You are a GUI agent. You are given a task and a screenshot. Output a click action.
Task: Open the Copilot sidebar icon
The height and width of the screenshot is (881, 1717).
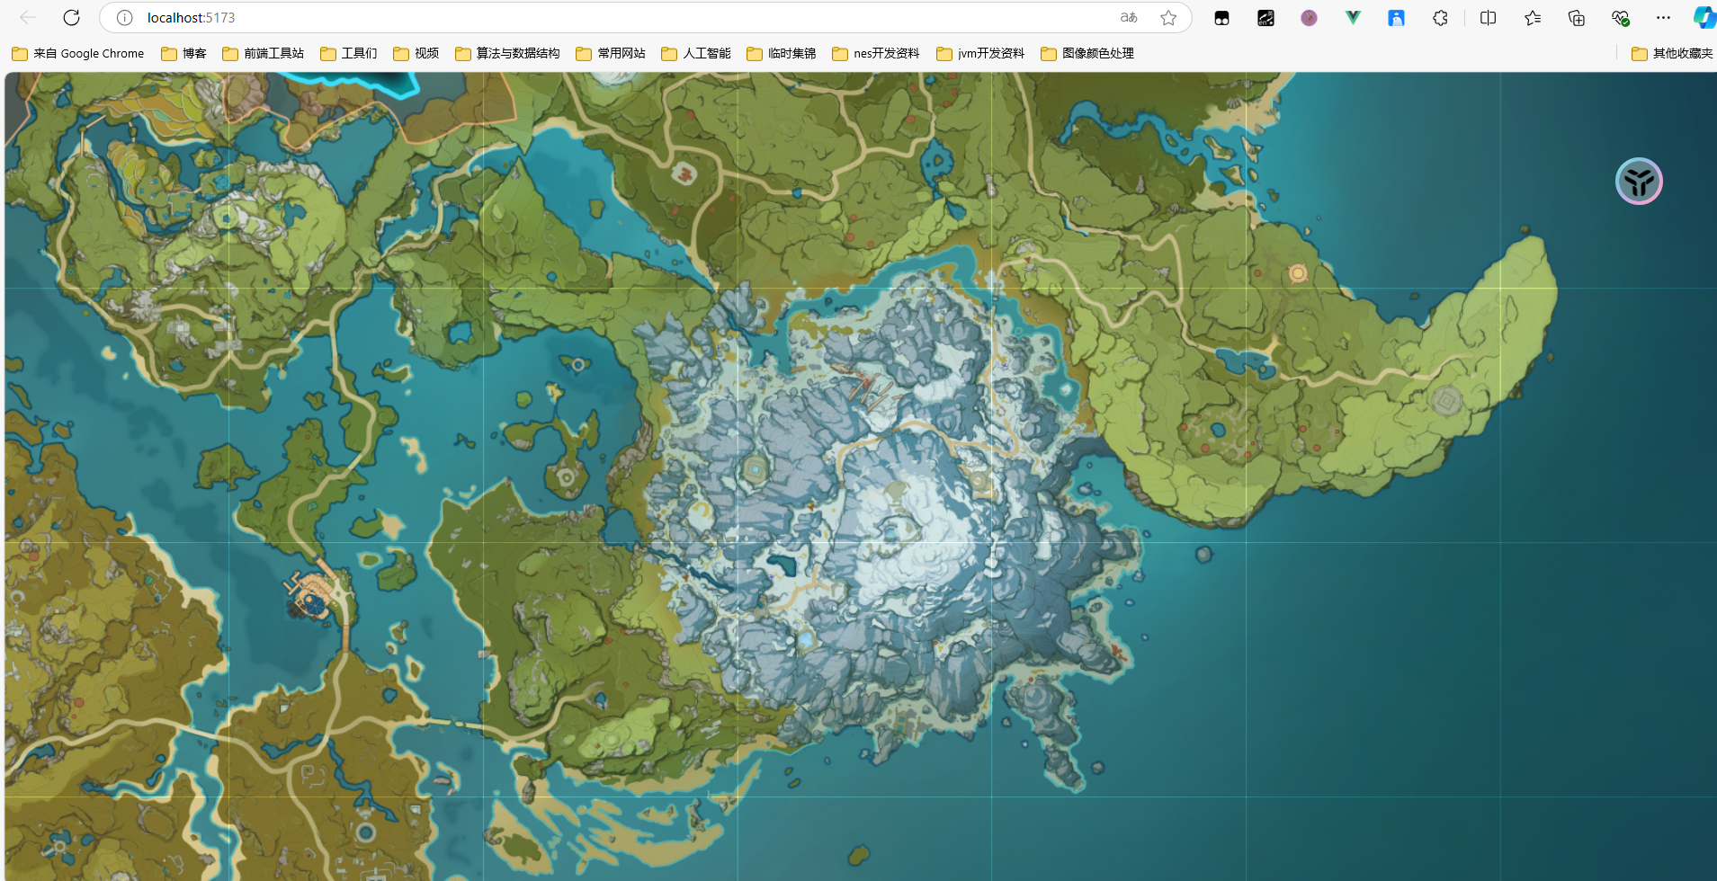pos(1704,18)
